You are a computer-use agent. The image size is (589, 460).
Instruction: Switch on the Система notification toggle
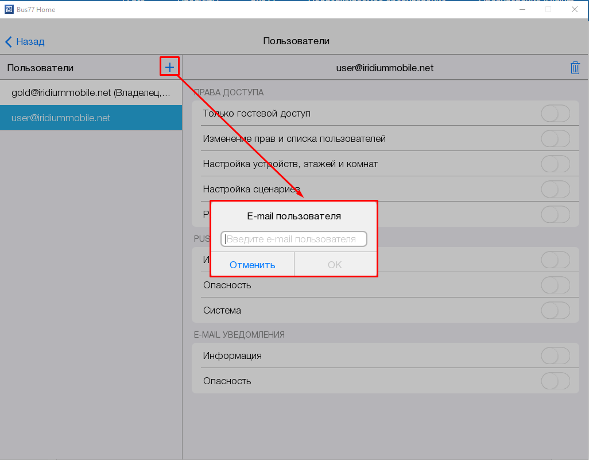[555, 311]
